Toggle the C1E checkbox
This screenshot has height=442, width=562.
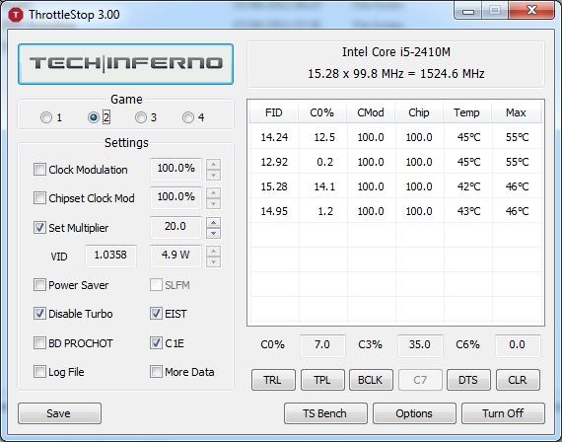156,343
